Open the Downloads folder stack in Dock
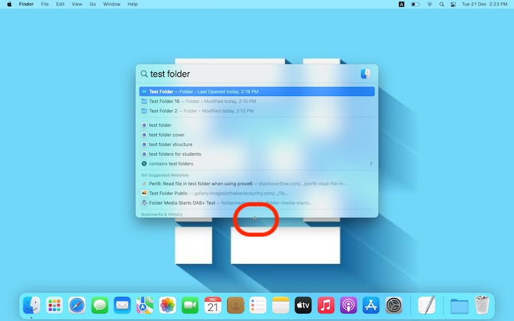This screenshot has height=321, width=514. [x=459, y=306]
